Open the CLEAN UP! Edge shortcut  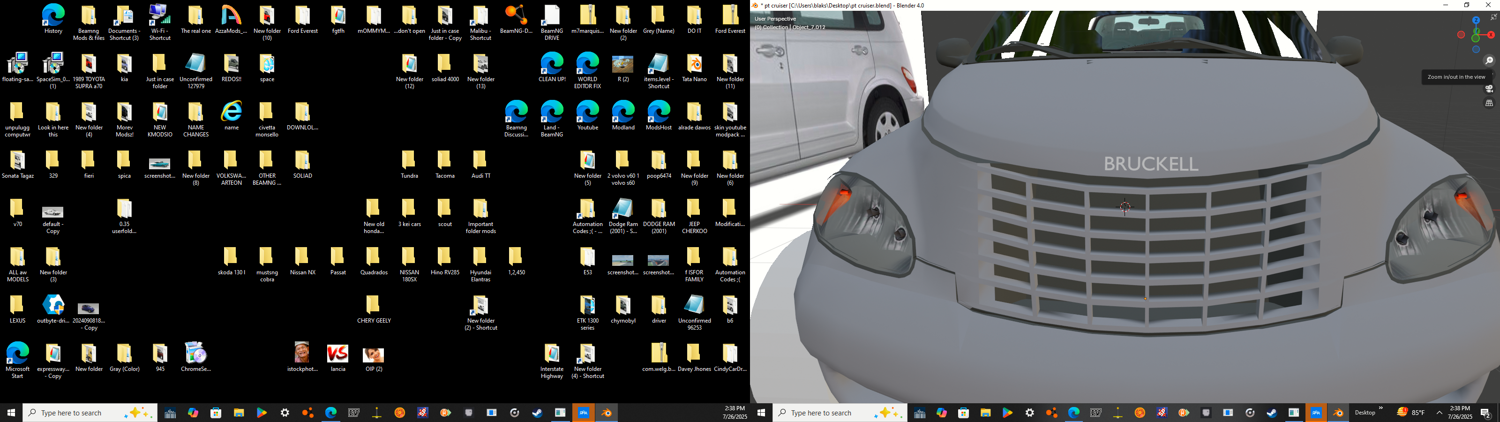[551, 67]
